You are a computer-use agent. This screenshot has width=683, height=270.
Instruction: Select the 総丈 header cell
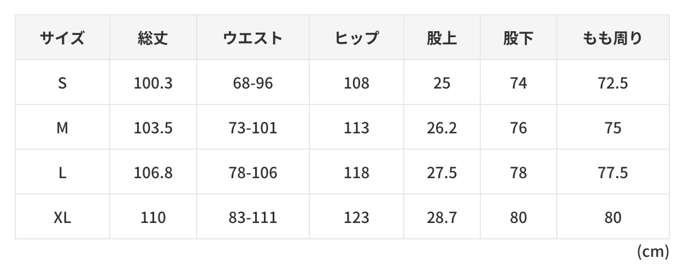(x=153, y=38)
